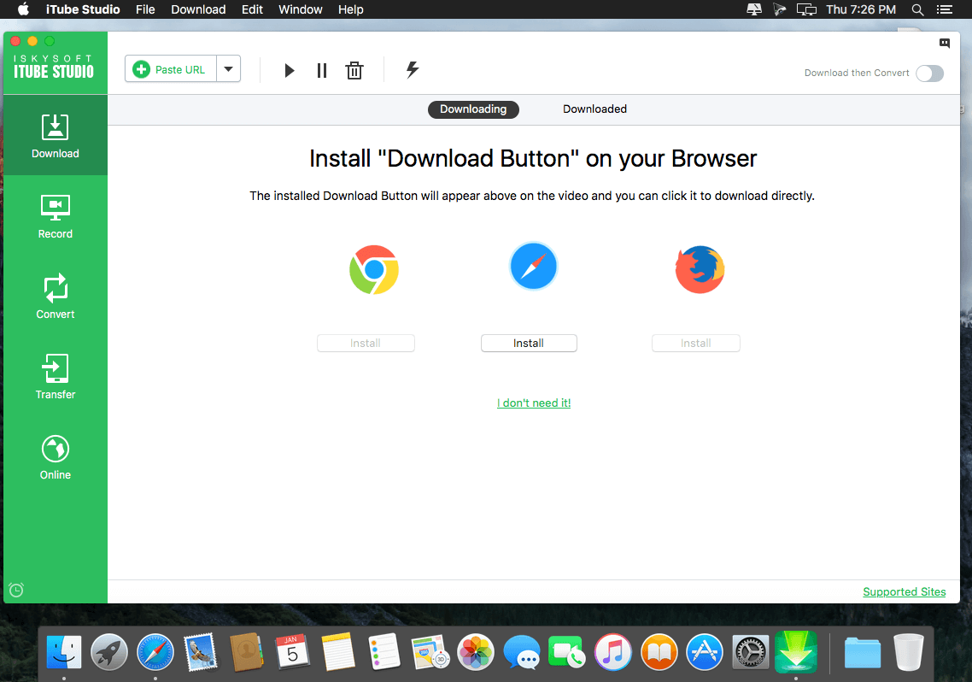Screen dimensions: 972x682
Task: Click the "I don't need it!" link
Action: pos(534,403)
